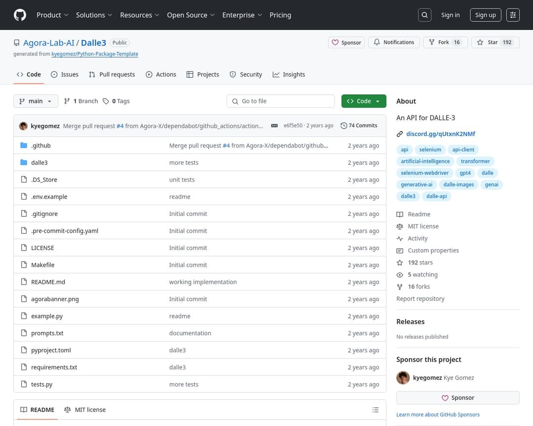The width and height of the screenshot is (533, 426).
Task: Open the requirements.txt file
Action: tap(54, 367)
